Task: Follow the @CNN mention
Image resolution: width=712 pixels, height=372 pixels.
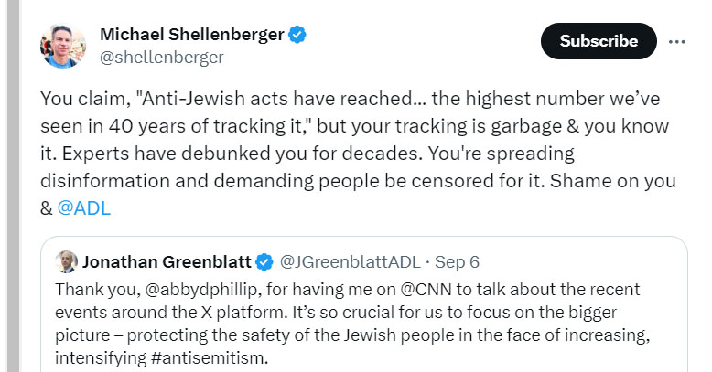Action: pos(426,290)
